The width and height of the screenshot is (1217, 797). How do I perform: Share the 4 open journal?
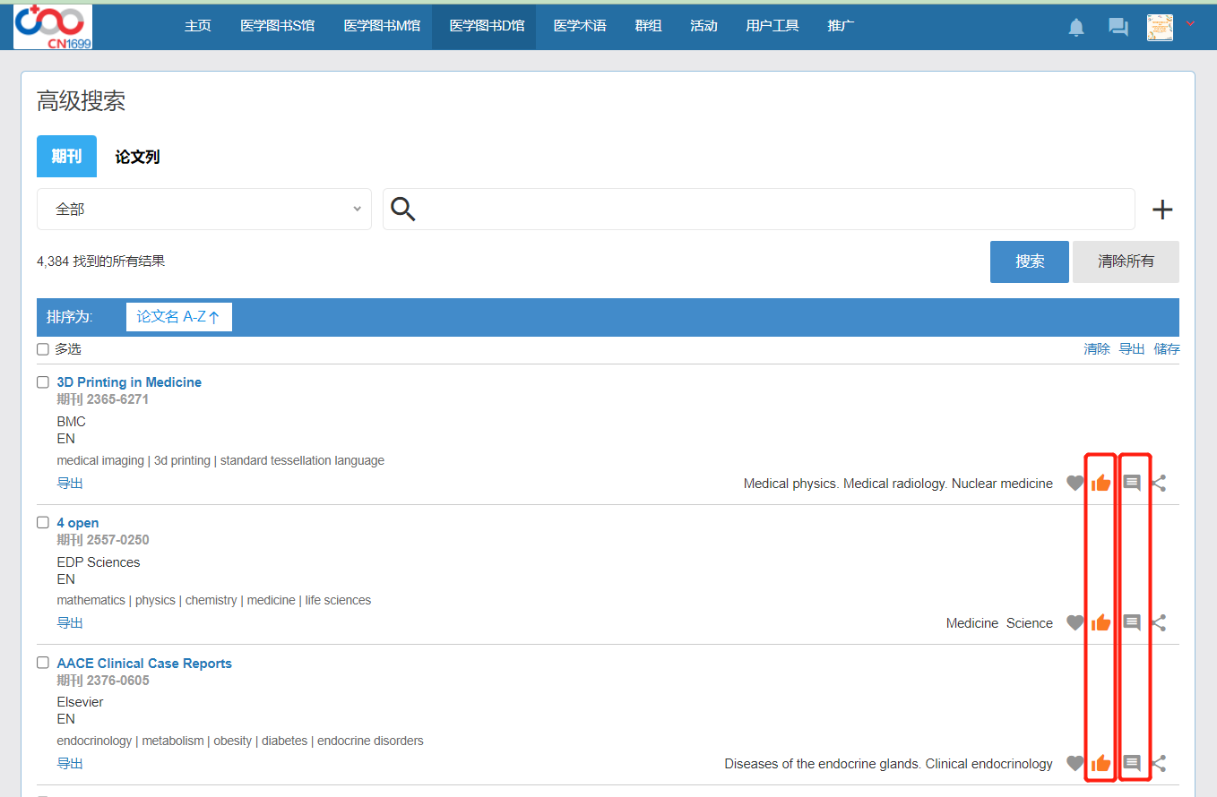[1159, 623]
